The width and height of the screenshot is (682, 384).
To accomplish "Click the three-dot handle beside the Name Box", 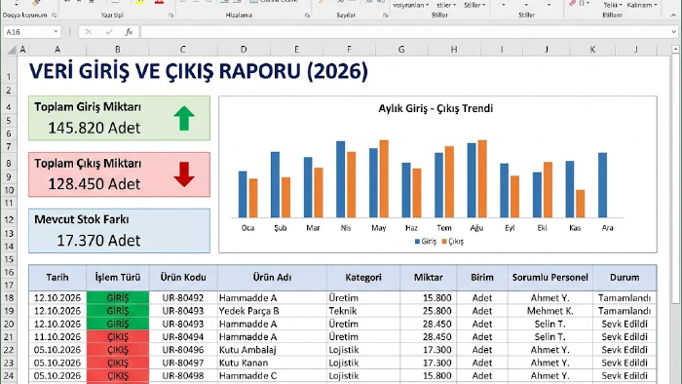I will [x=69, y=32].
